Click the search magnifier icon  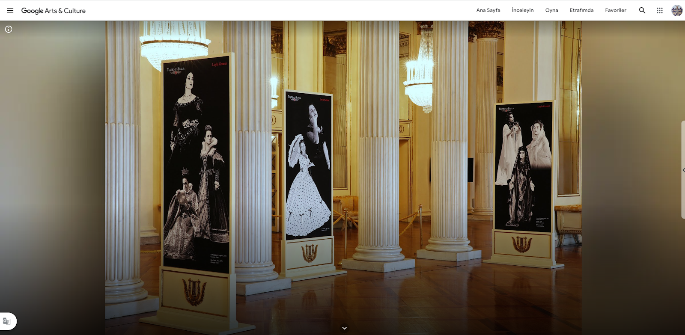click(x=642, y=10)
